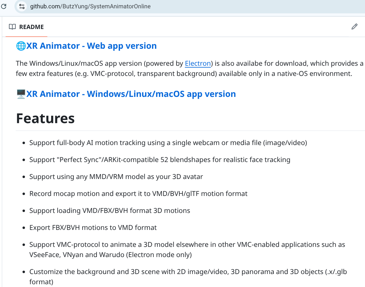Screen dimensions: 365x287
Task: Reload the page with the refresh icon
Action: 4,6
